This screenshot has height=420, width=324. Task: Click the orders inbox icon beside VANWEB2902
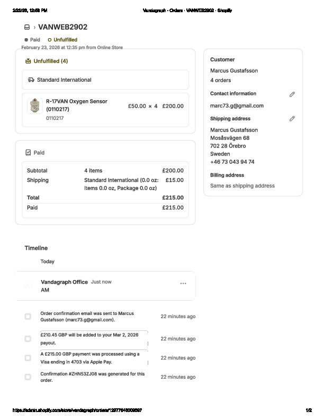(x=27, y=27)
